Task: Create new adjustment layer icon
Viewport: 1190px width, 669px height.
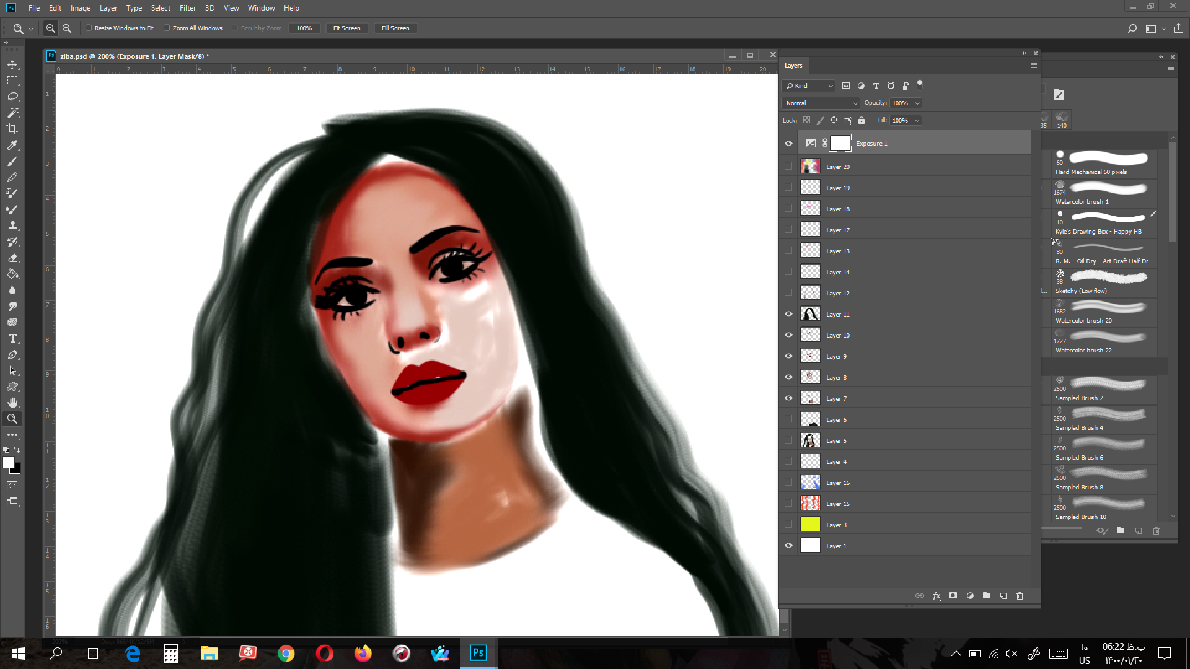Action: click(970, 596)
